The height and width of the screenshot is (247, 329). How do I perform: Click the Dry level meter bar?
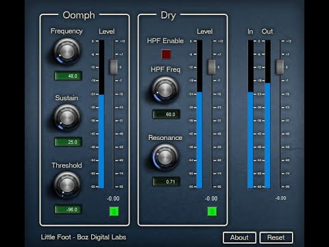199,114
